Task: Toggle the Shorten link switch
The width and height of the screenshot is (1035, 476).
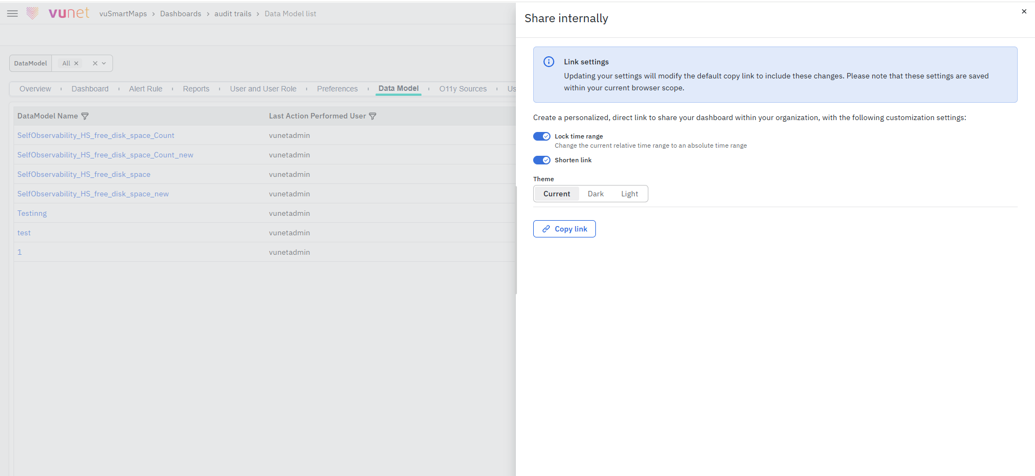Action: click(542, 160)
